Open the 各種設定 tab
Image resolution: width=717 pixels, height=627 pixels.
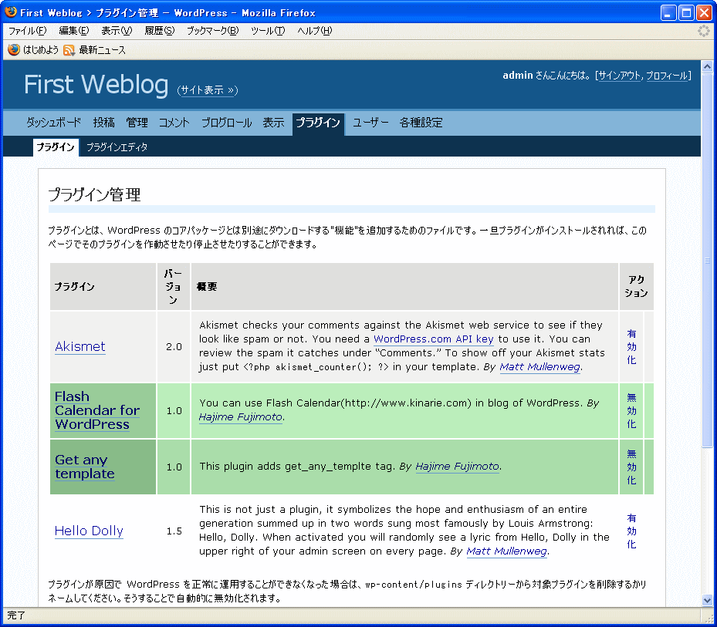pyautogui.click(x=421, y=123)
